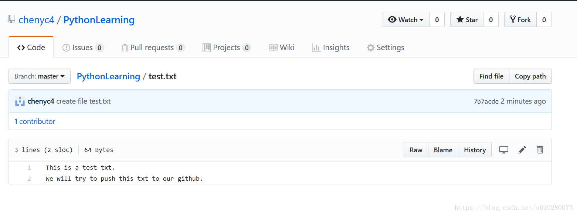This screenshot has width=577, height=215.
Task: Open the Projects tab
Action: (x=227, y=48)
